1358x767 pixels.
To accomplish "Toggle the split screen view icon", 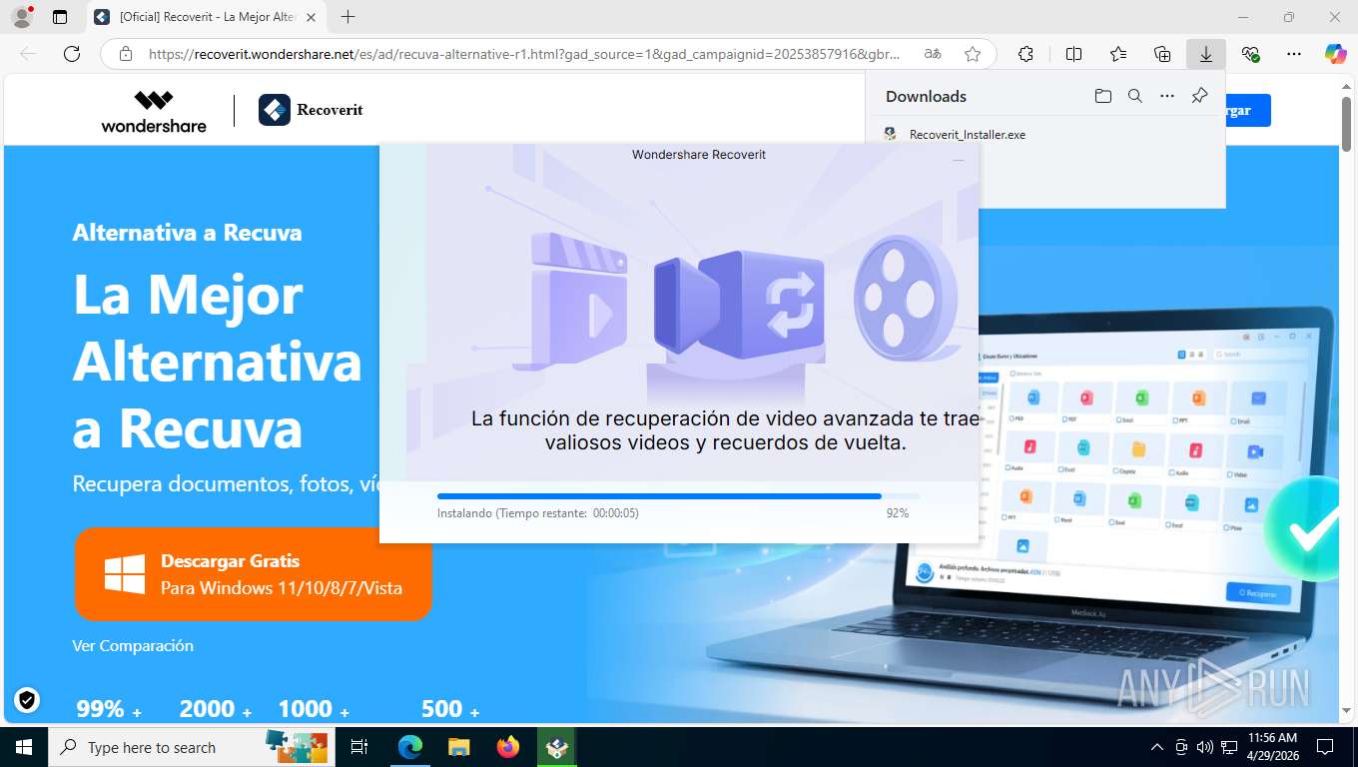I will point(1073,54).
